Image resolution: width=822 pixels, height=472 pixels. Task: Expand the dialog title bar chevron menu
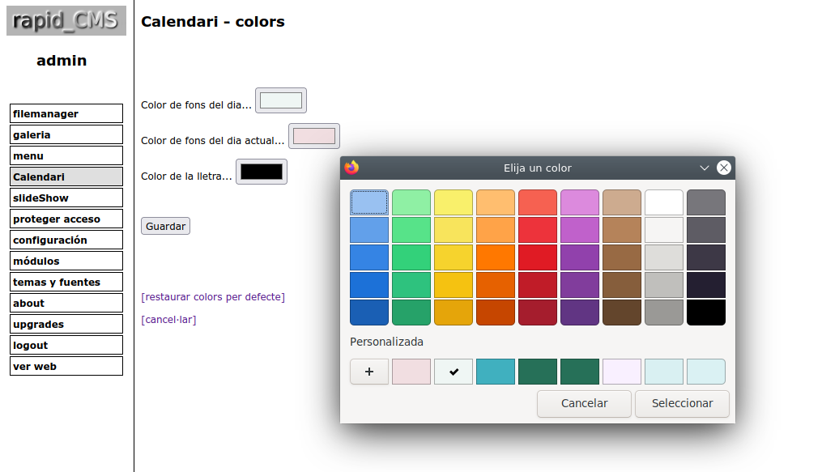[704, 168]
